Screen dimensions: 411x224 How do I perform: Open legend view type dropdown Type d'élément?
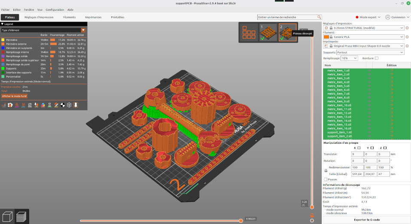pyautogui.click(x=43, y=30)
